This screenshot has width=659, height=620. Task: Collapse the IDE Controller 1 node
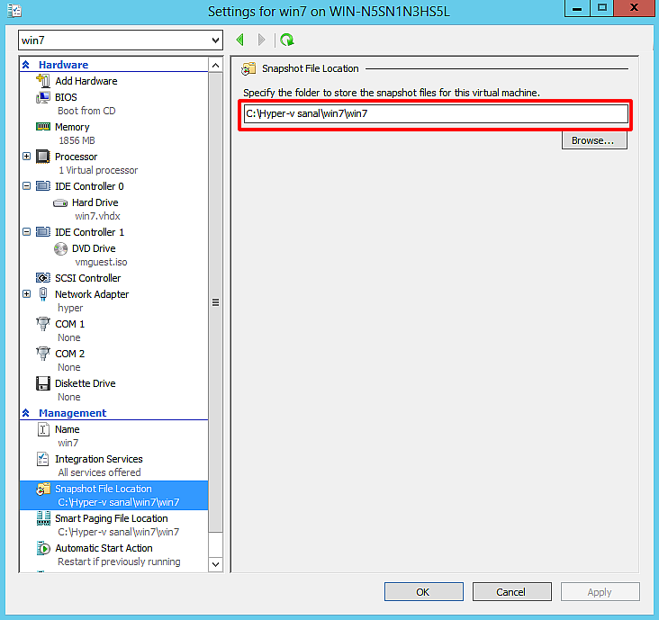click(x=26, y=231)
